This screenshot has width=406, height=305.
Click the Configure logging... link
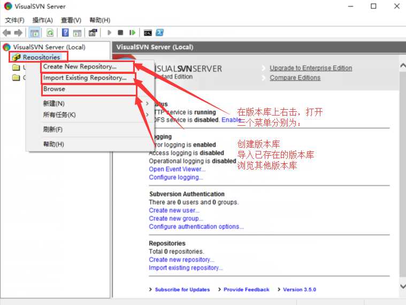click(176, 177)
